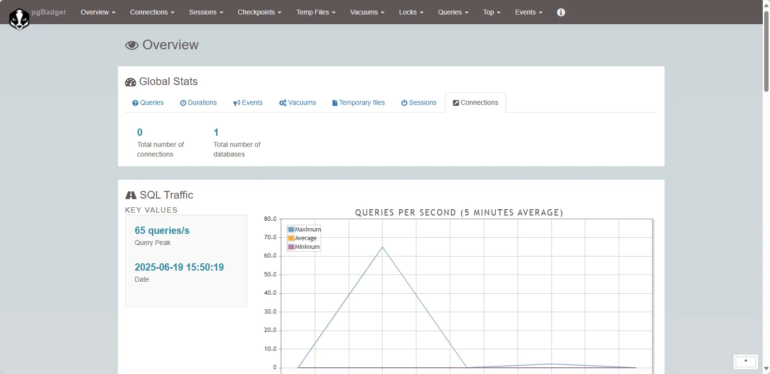Screen dimensions: 770x374
Task: Click the "KEY VALUES" heading
Action: pyautogui.click(x=151, y=210)
